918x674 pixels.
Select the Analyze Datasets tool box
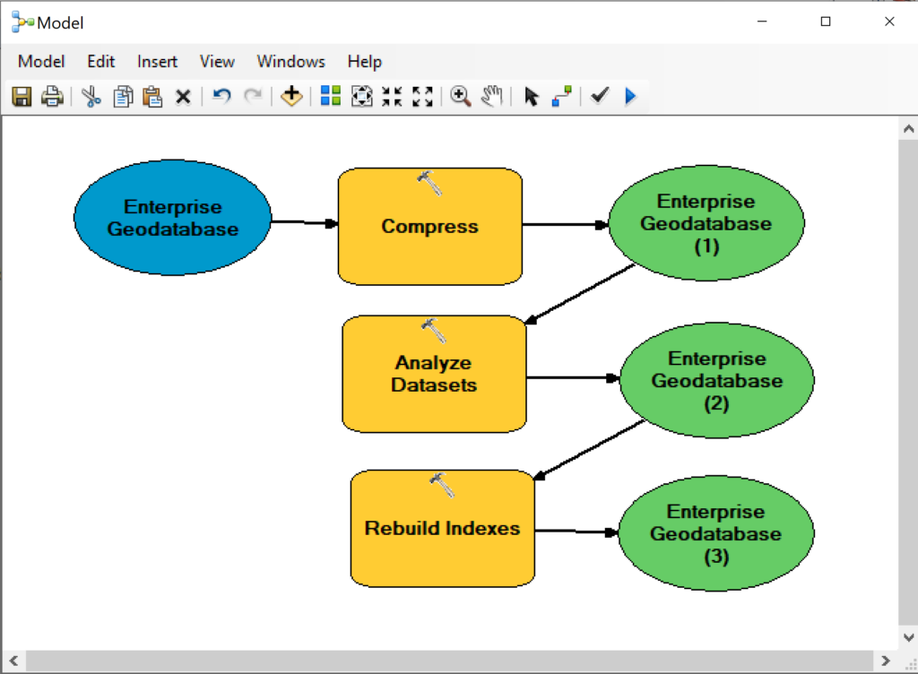click(x=434, y=375)
